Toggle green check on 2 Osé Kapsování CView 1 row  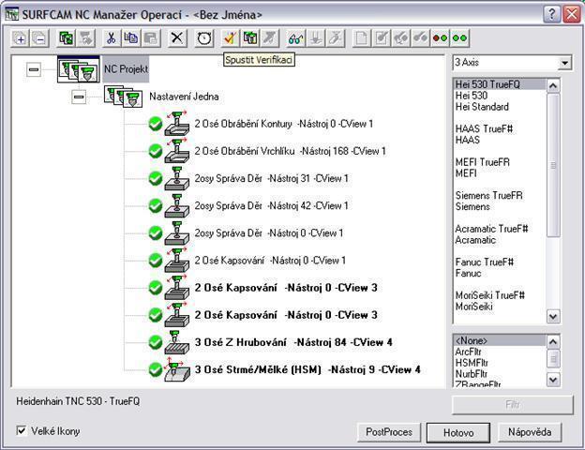tap(156, 261)
